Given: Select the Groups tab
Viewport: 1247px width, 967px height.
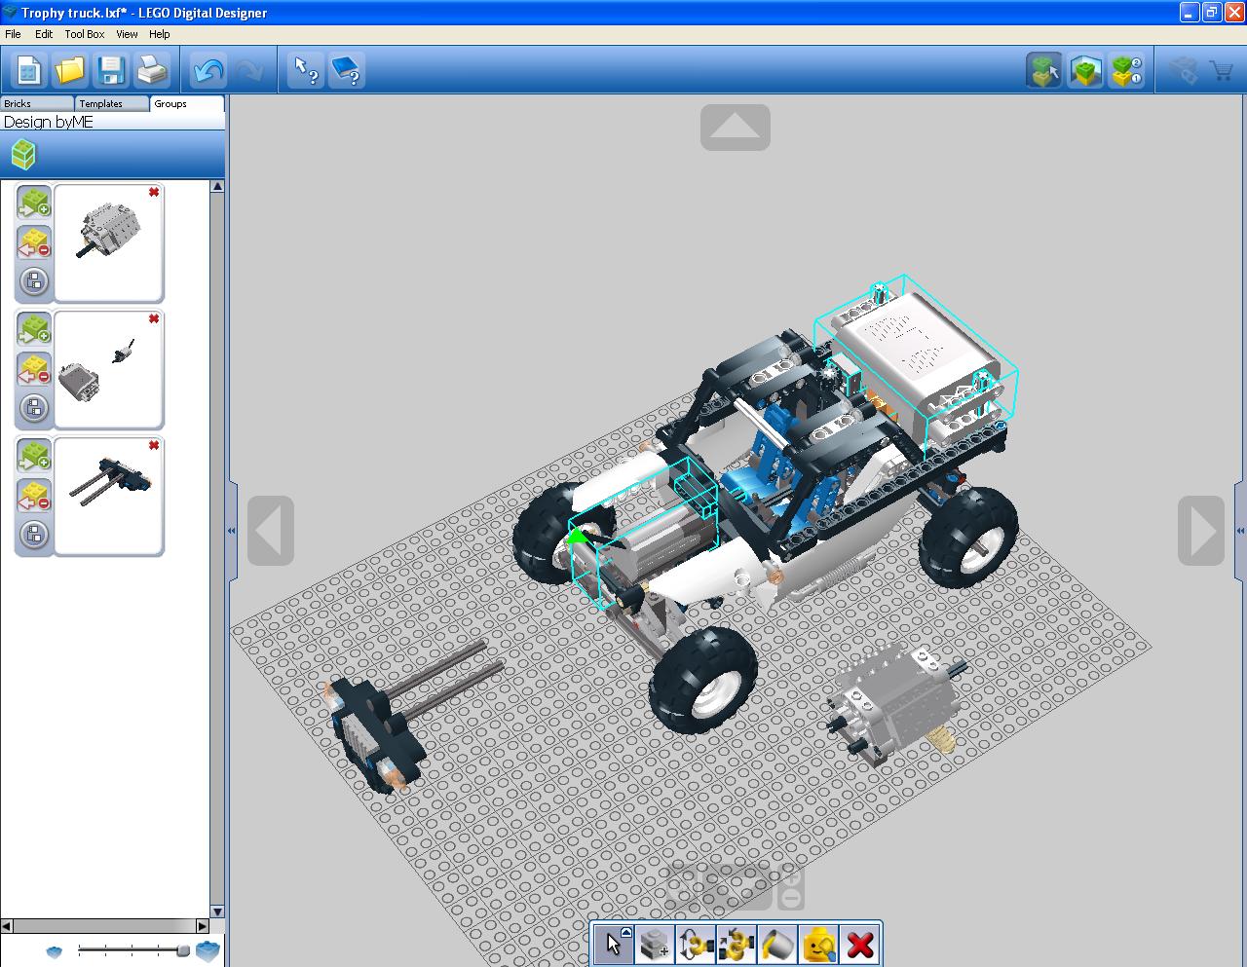Looking at the screenshot, I should 187,103.
